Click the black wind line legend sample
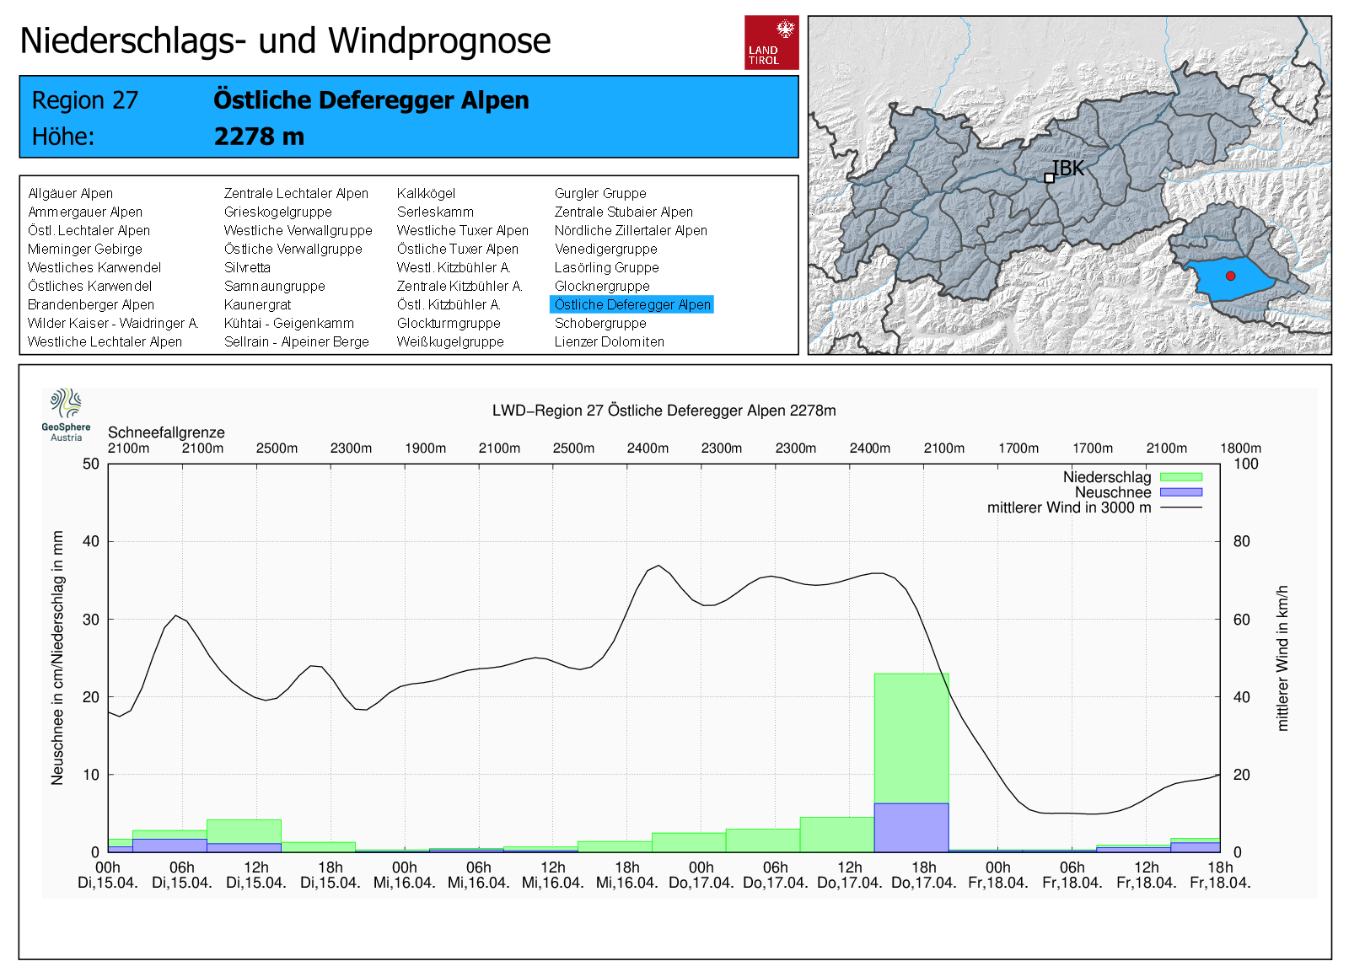1349x972 pixels. tap(1180, 507)
